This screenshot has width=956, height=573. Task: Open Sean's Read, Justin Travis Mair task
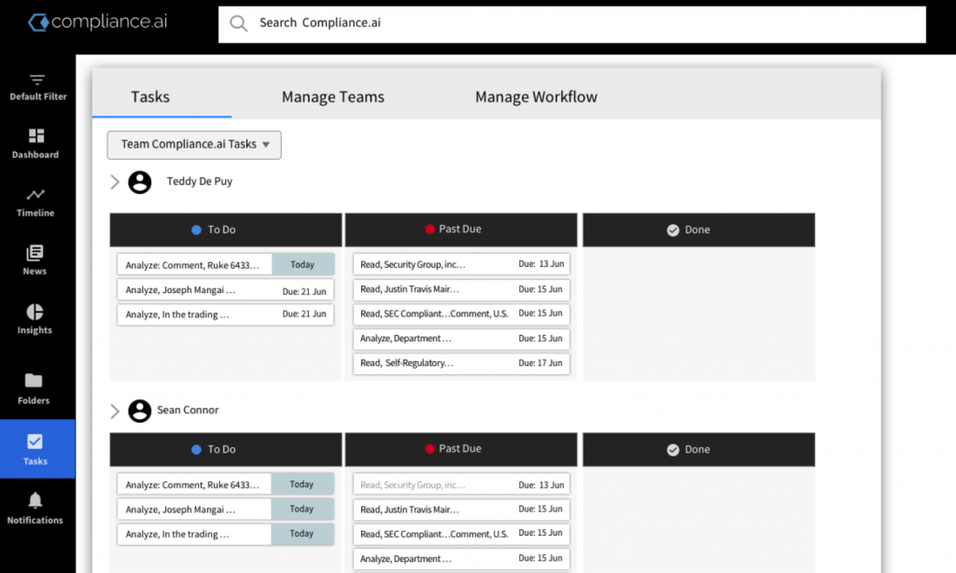[461, 509]
